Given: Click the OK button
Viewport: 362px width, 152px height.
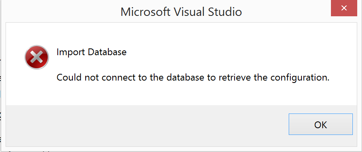Looking at the screenshot, I should (321, 124).
